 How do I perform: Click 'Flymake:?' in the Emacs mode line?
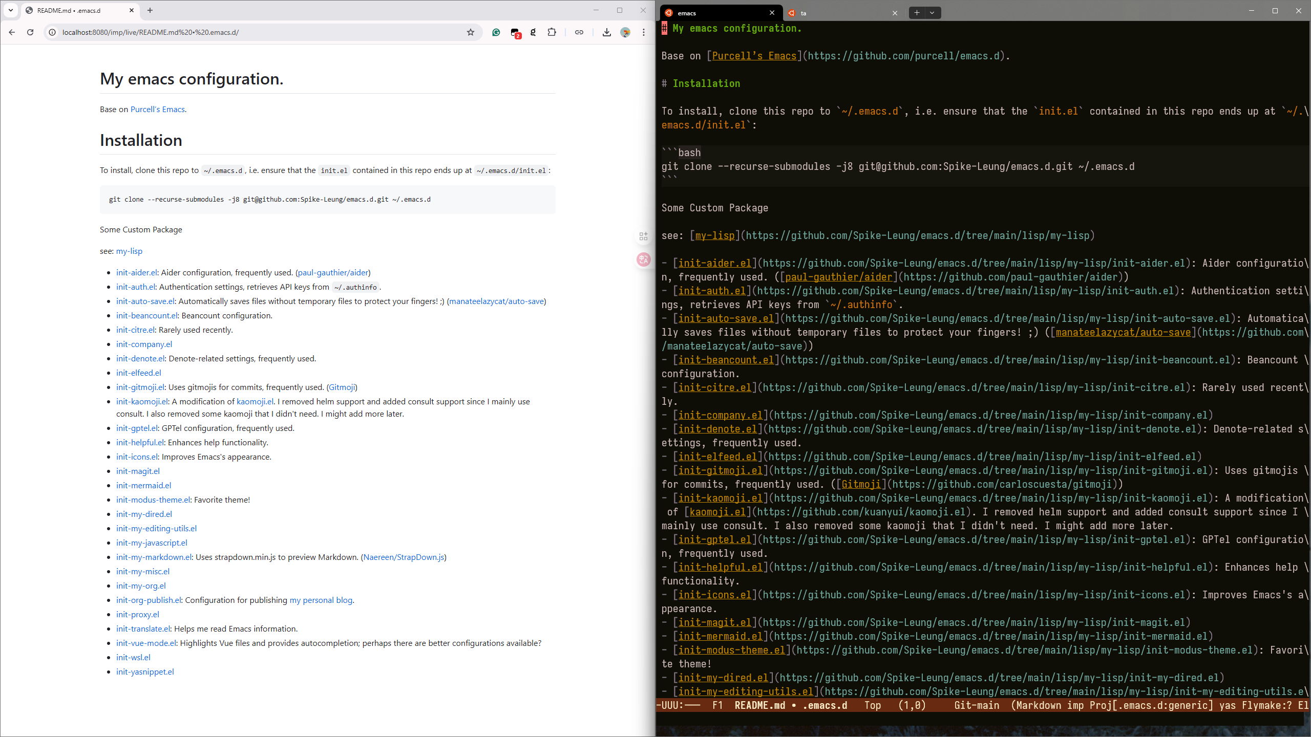(x=1266, y=705)
